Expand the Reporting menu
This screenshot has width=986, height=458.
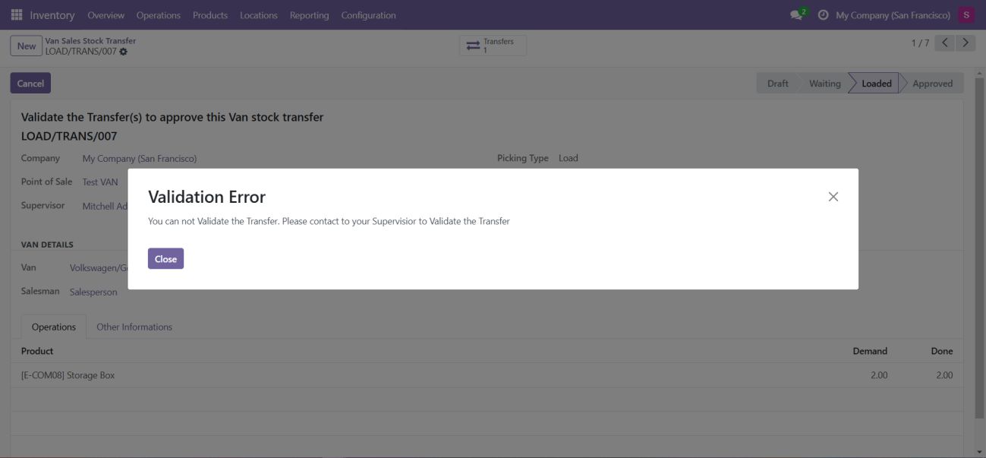(309, 15)
